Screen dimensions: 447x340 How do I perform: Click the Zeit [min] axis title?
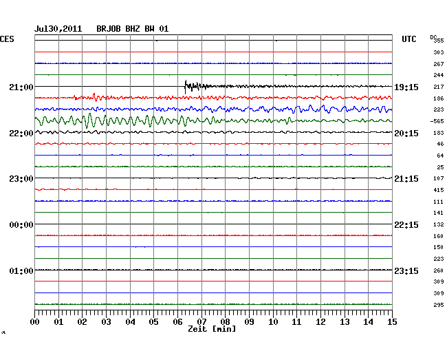pyautogui.click(x=212, y=329)
